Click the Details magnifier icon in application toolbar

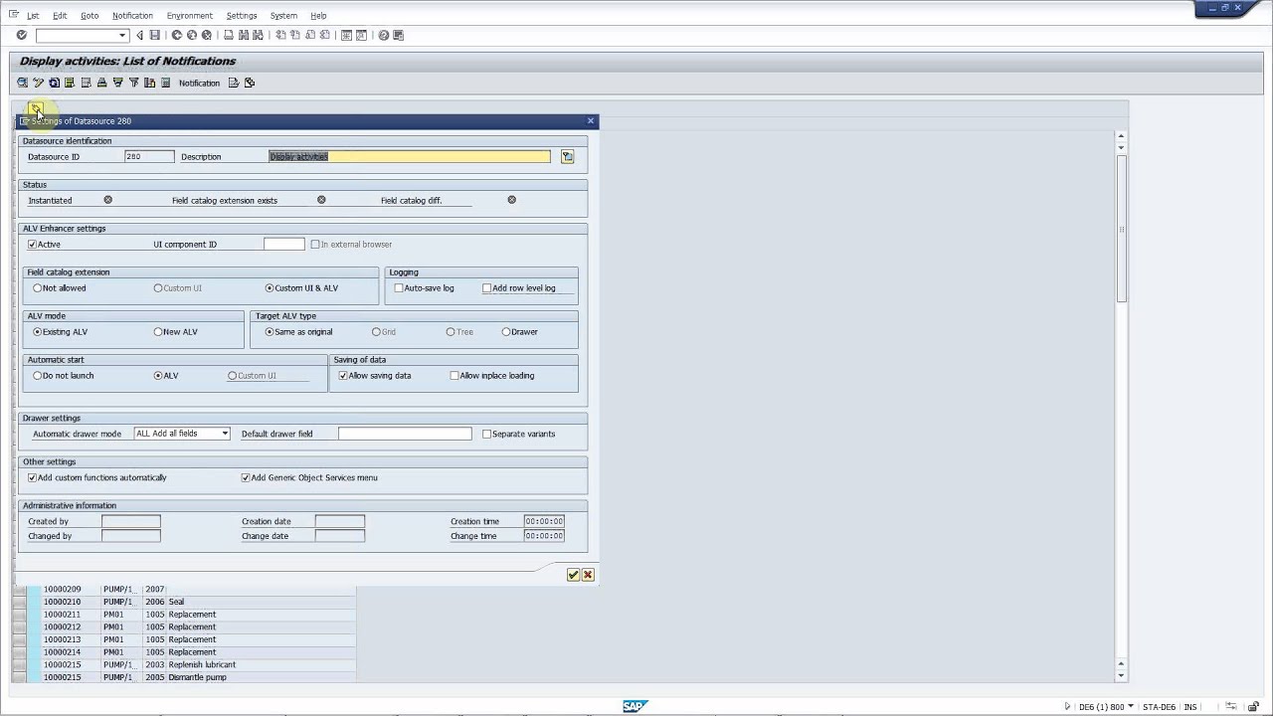point(22,83)
